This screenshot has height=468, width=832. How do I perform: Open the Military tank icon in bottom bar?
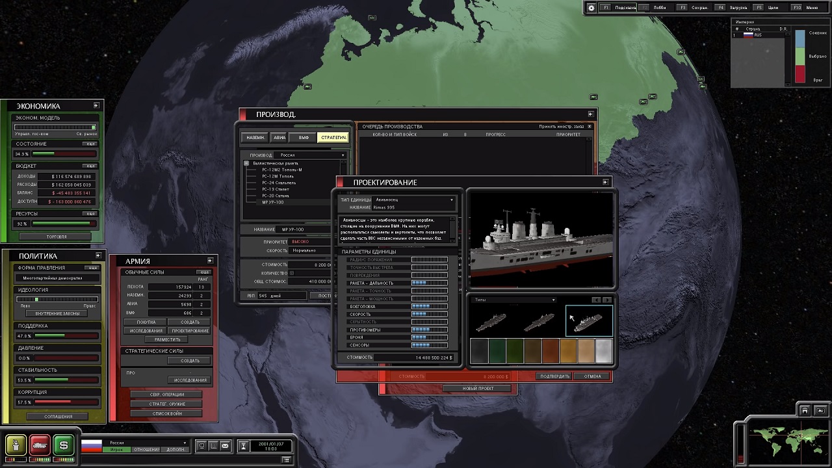(x=40, y=445)
